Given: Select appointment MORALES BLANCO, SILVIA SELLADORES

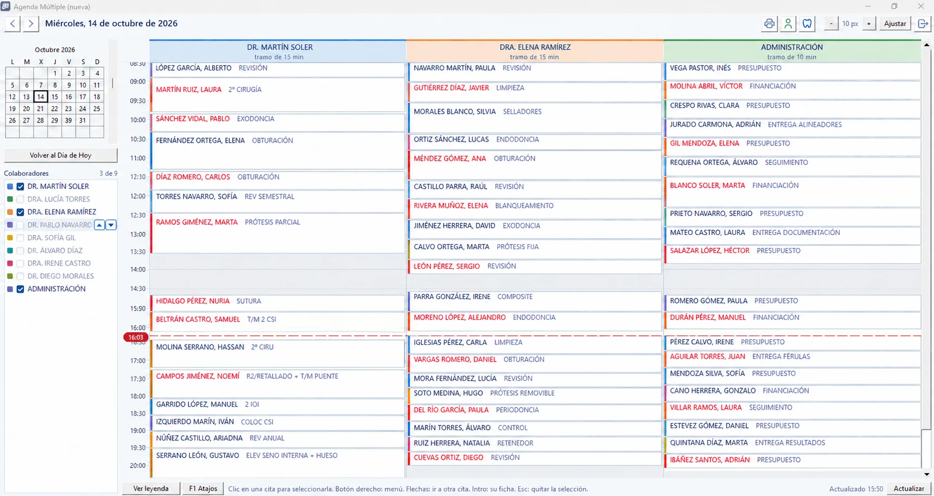Looking at the screenshot, I should (535, 118).
